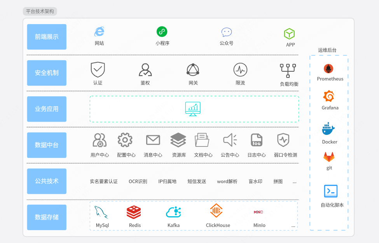Click the 弱口令检测 shield pulse icon
Image resolution: width=379 pixels, height=243 pixels.
[x=283, y=140]
